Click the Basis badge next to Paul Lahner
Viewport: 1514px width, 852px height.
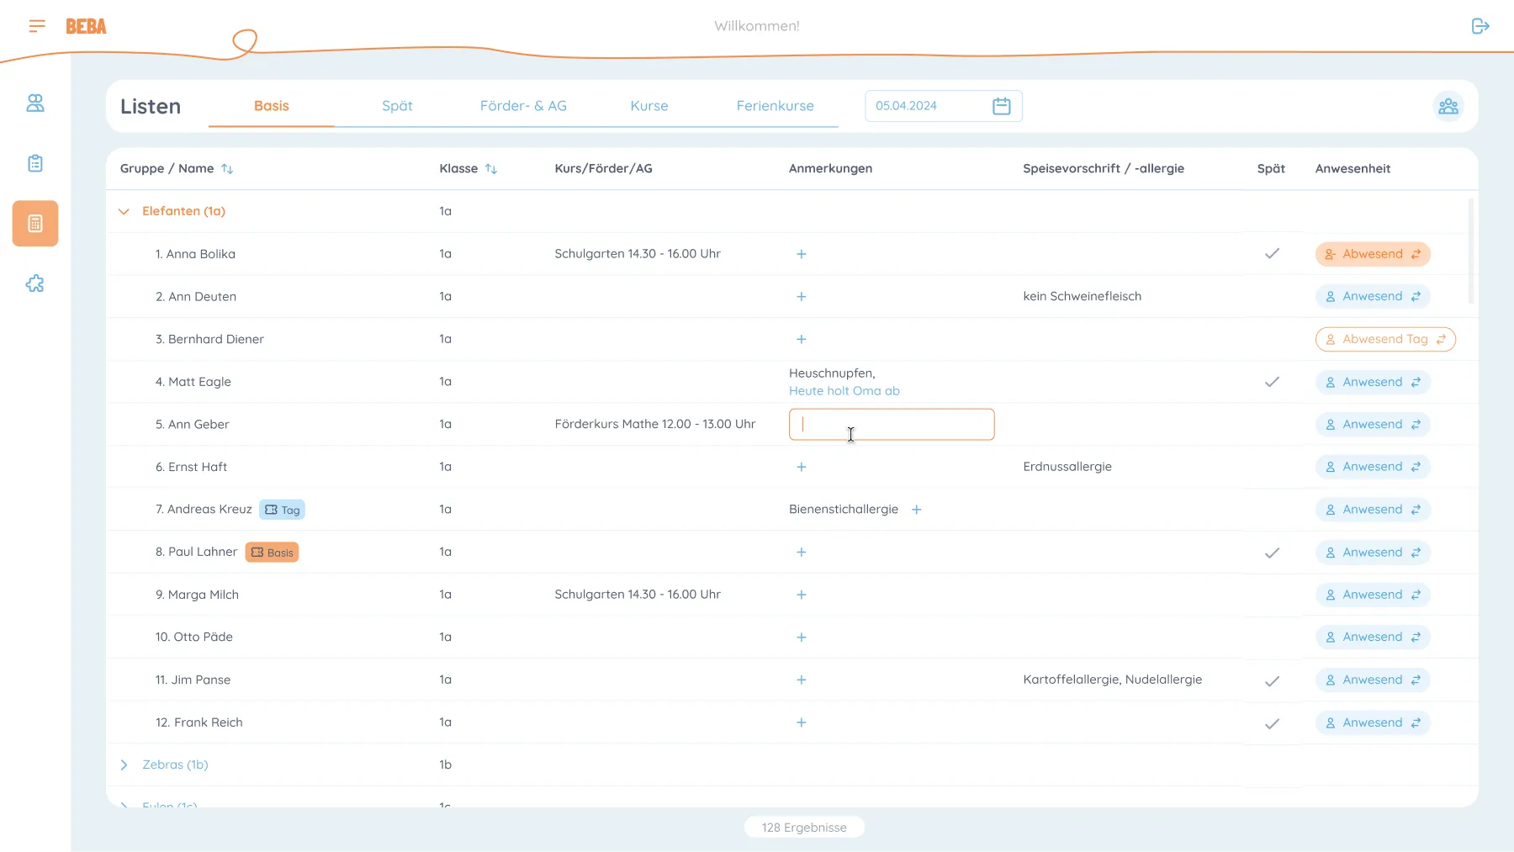(x=272, y=553)
